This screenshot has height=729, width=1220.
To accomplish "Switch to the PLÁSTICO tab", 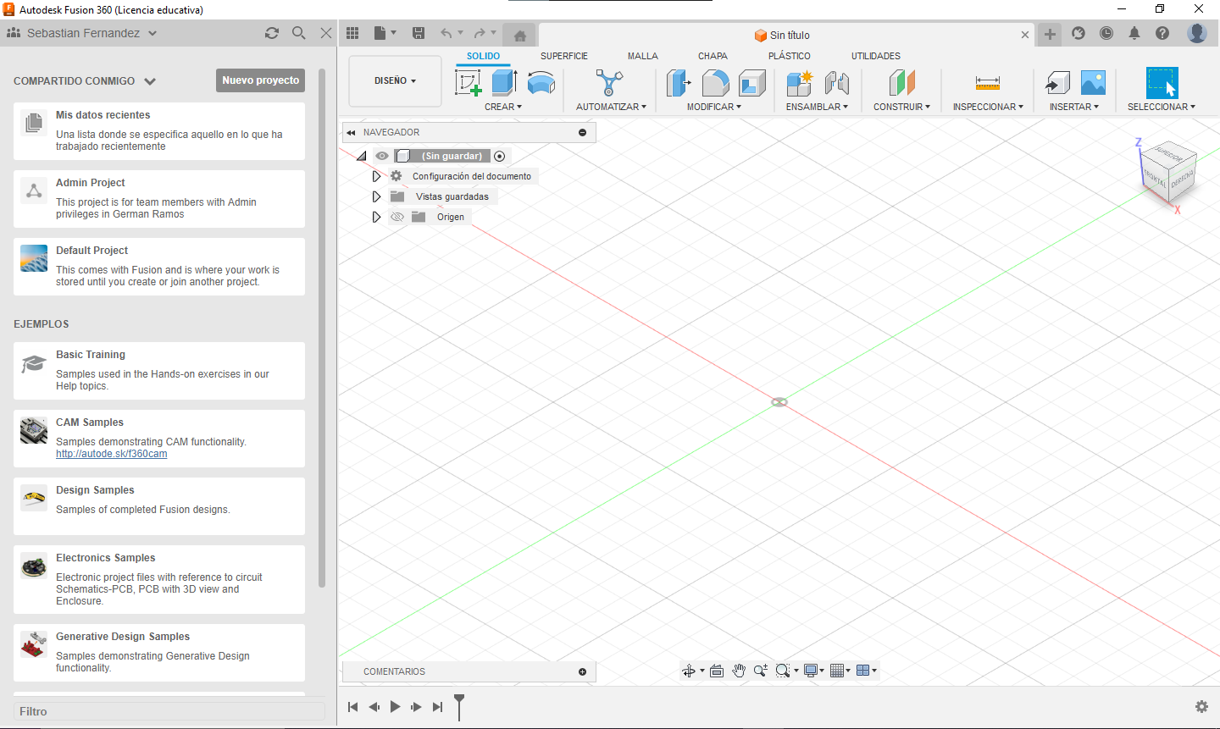I will click(x=790, y=56).
